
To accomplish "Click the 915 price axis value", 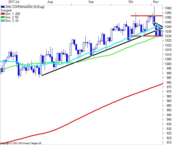I will tap(169, 142).
